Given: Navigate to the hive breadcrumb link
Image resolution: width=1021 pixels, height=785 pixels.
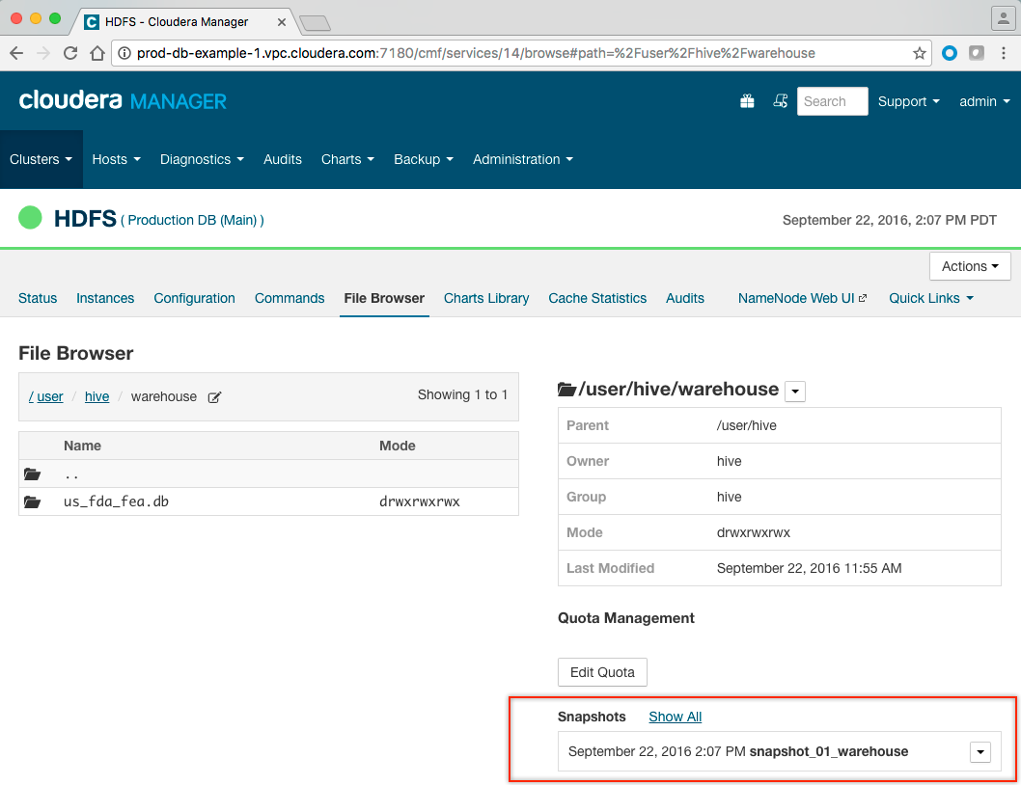Looking at the screenshot, I should click(x=97, y=396).
